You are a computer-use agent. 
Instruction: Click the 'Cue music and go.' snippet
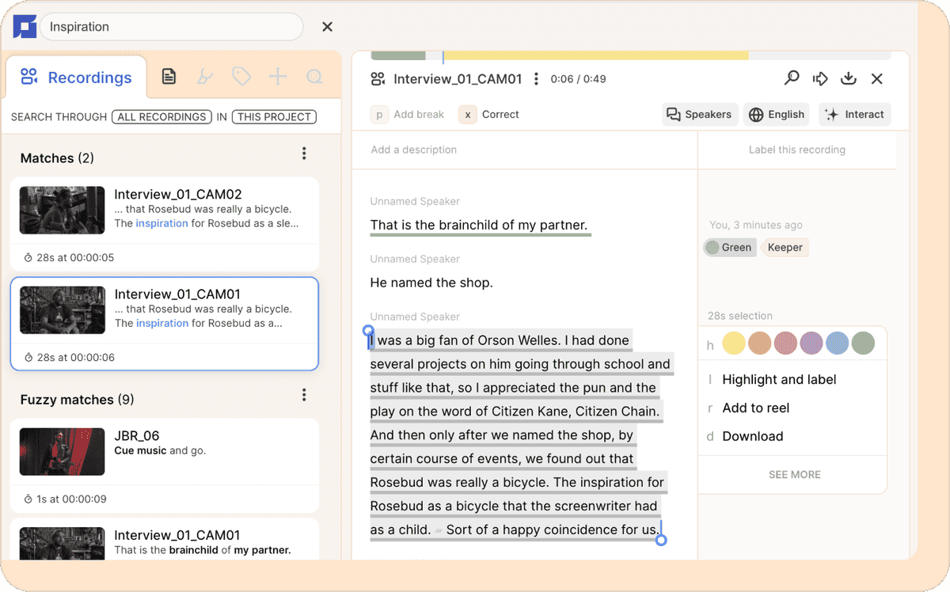[160, 450]
